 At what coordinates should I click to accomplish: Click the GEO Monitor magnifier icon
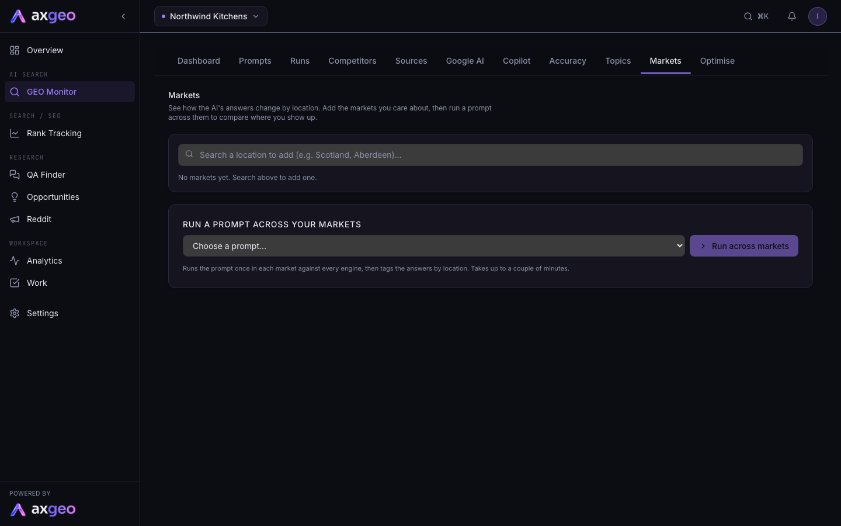(x=15, y=92)
